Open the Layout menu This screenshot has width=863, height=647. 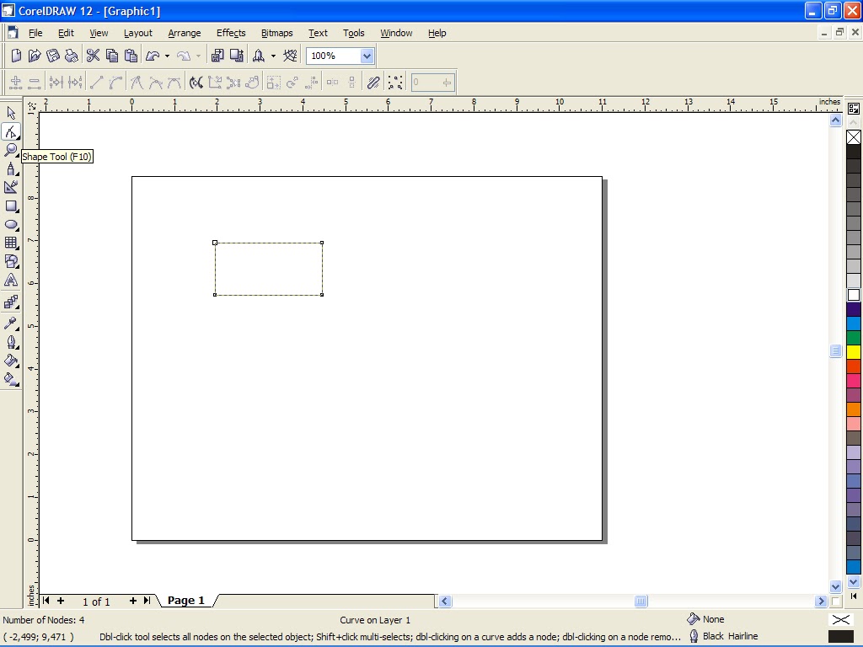(x=137, y=33)
